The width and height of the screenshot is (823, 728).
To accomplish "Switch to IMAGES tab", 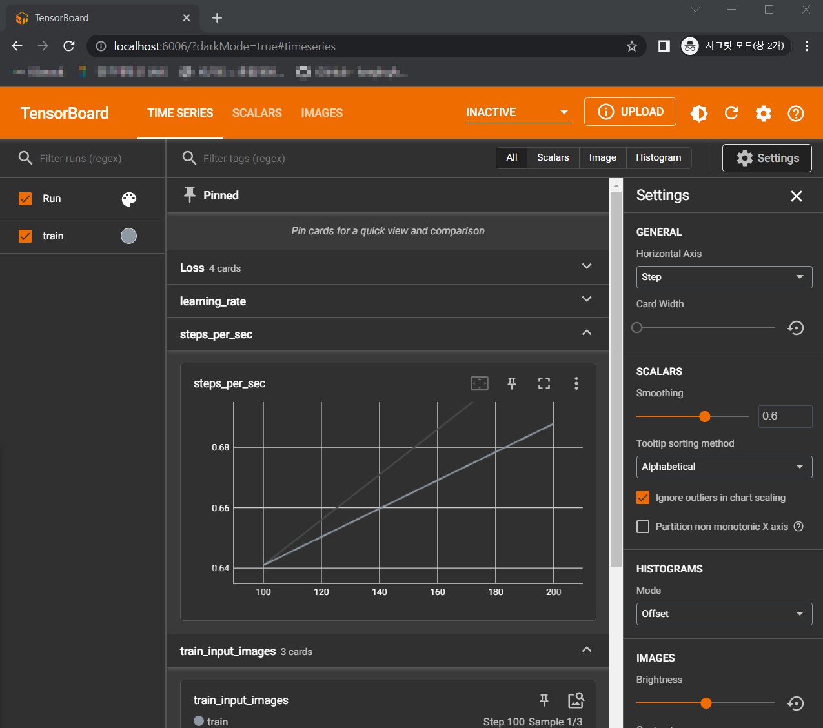I will tap(321, 113).
